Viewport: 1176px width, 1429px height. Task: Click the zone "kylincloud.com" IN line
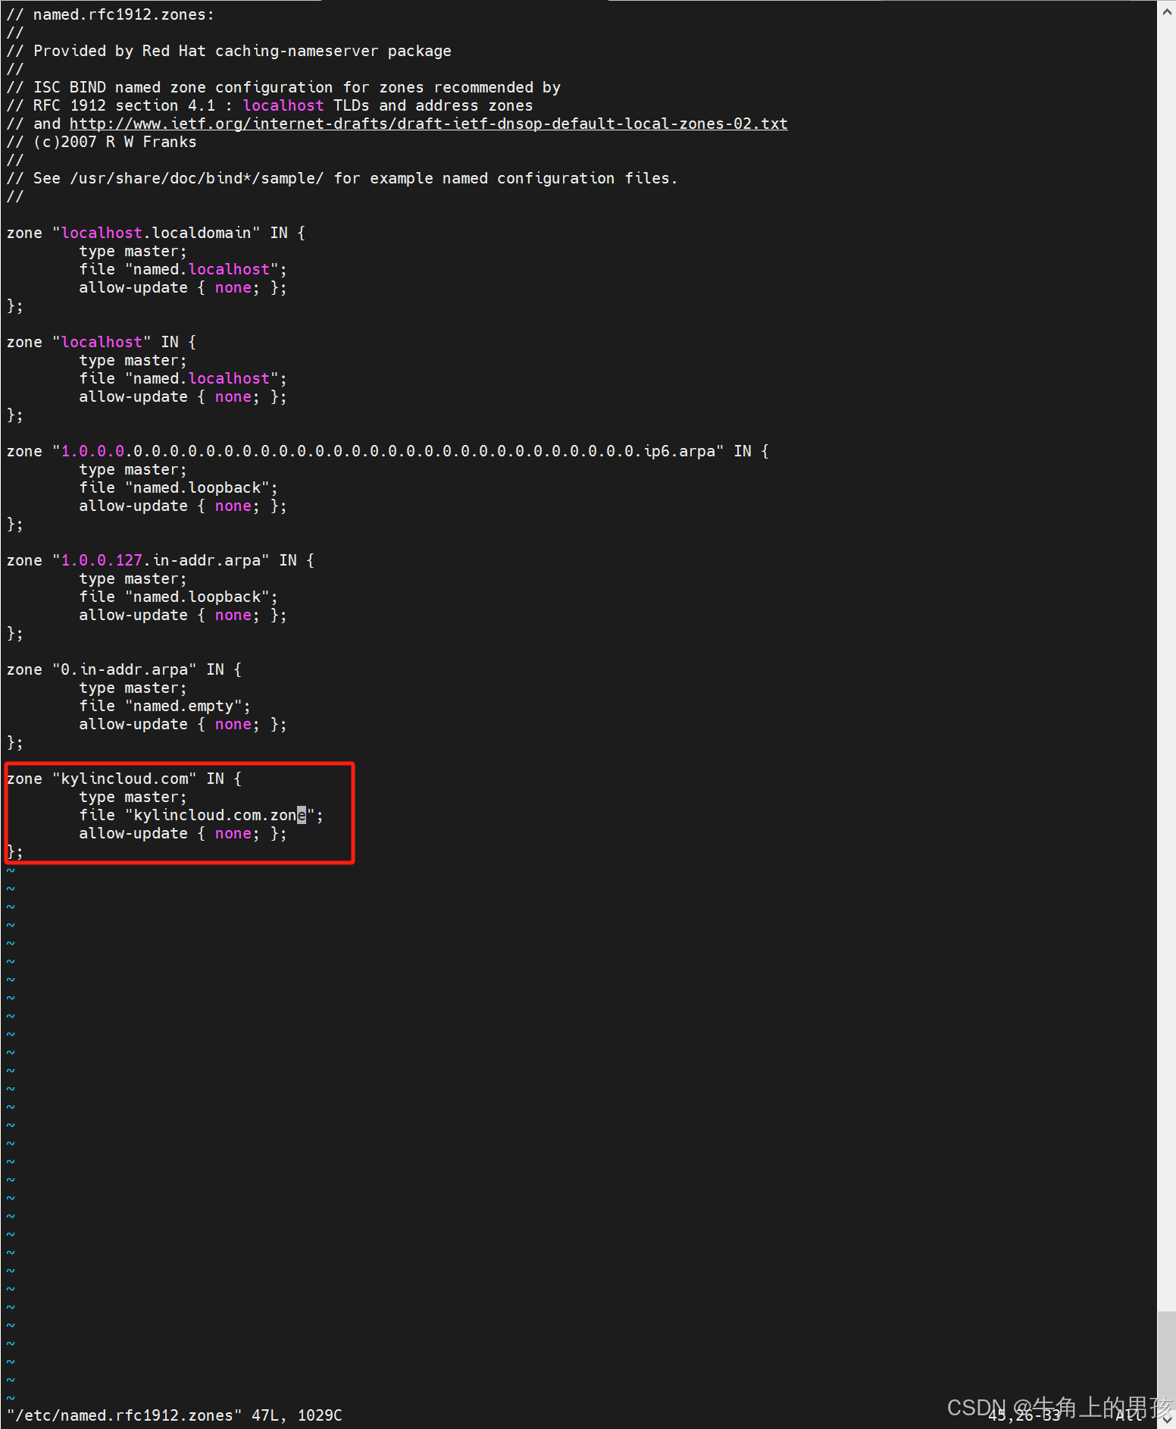[124, 779]
